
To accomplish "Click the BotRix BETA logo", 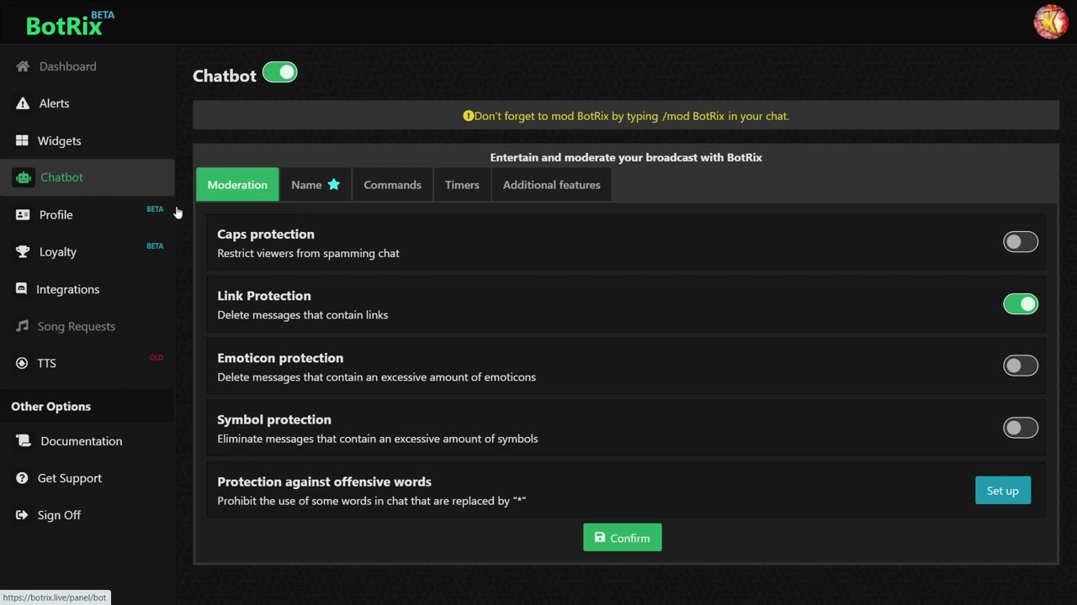I will pos(70,24).
